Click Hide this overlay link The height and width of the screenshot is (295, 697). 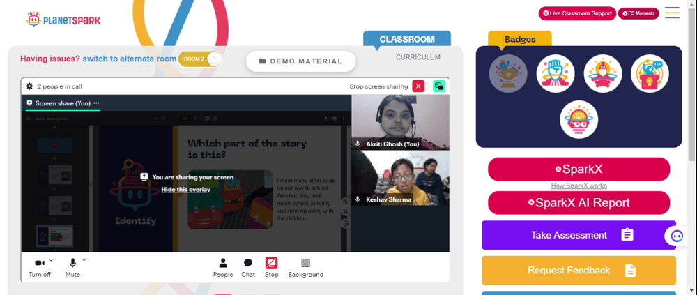(x=186, y=190)
